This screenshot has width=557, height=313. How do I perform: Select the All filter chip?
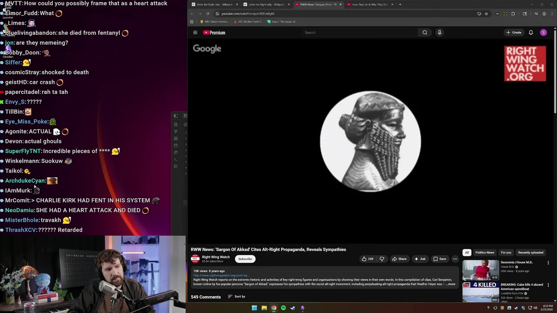tap(466, 253)
